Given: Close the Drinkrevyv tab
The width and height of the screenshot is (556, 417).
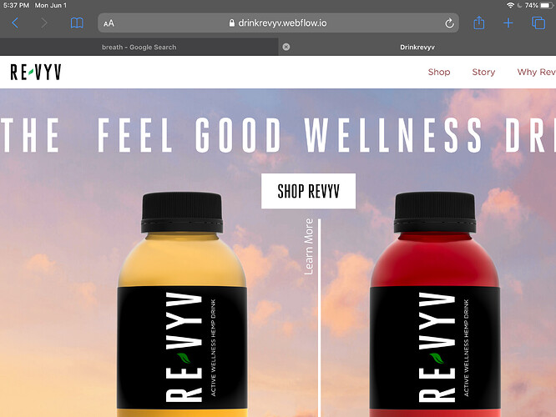Looking at the screenshot, I should [286, 47].
